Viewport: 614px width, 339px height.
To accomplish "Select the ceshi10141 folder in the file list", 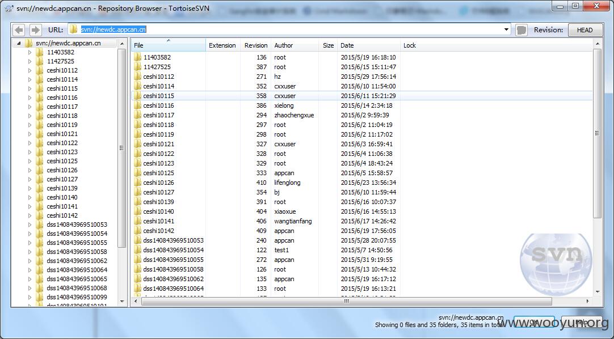I will point(158,221).
